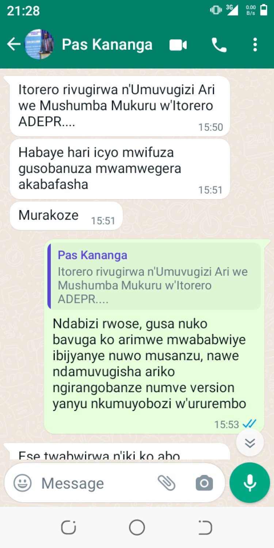Tap the quoted Pas Kananga reply preview

click(x=154, y=277)
